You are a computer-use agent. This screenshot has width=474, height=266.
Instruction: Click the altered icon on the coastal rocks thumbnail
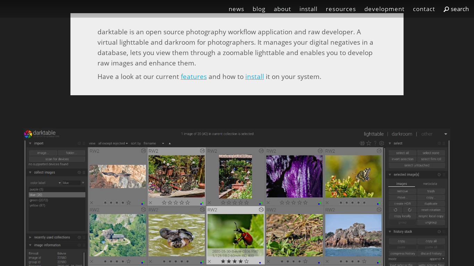(379, 210)
